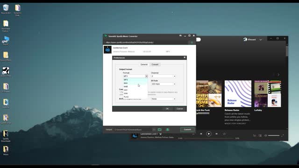Open the Spotify queue icon

[254, 135]
